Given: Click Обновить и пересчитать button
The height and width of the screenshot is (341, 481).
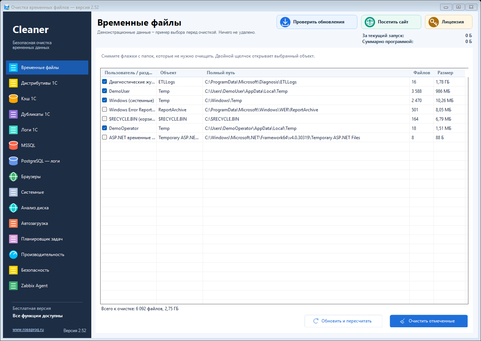Looking at the screenshot, I should 343,321.
